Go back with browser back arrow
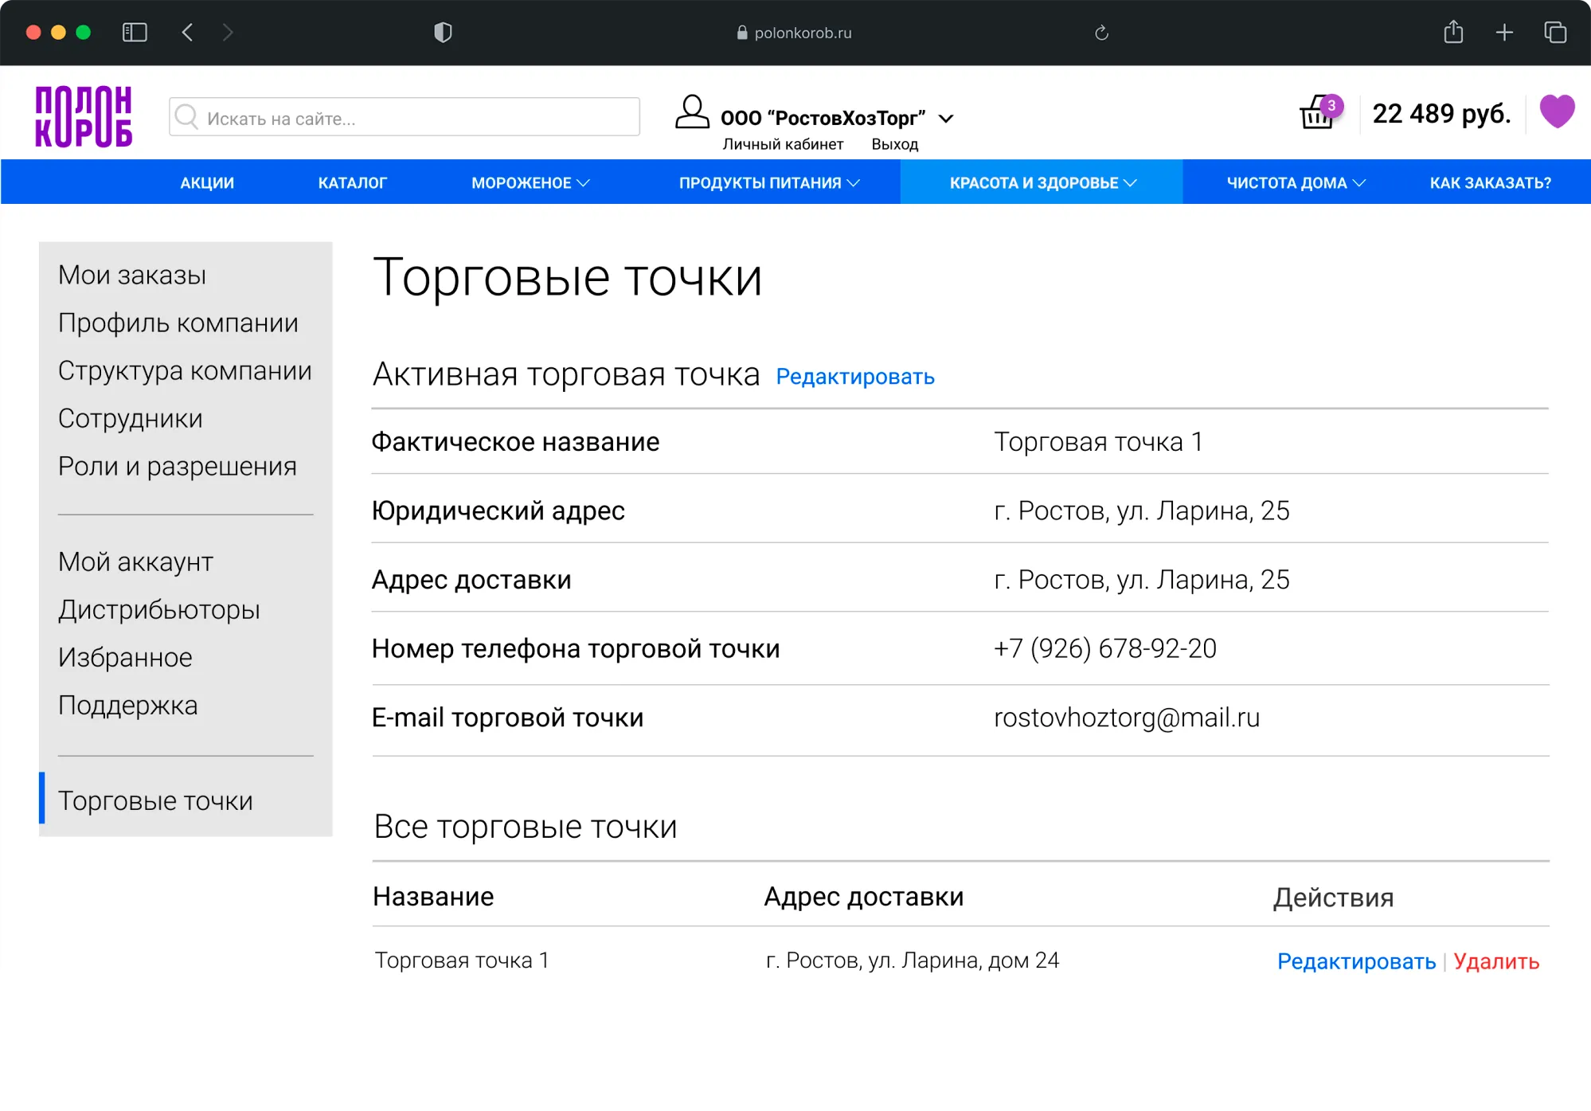The width and height of the screenshot is (1591, 1111). pos(188,33)
